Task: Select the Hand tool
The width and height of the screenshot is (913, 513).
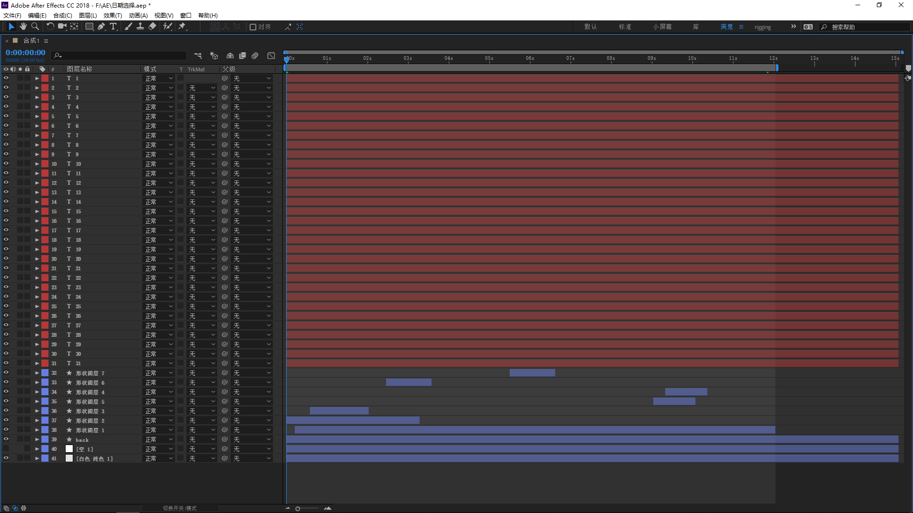Action: (x=23, y=27)
